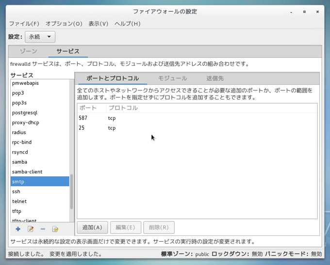Select the samba-client service
This screenshot has width=330, height=265.
[x=40, y=172]
